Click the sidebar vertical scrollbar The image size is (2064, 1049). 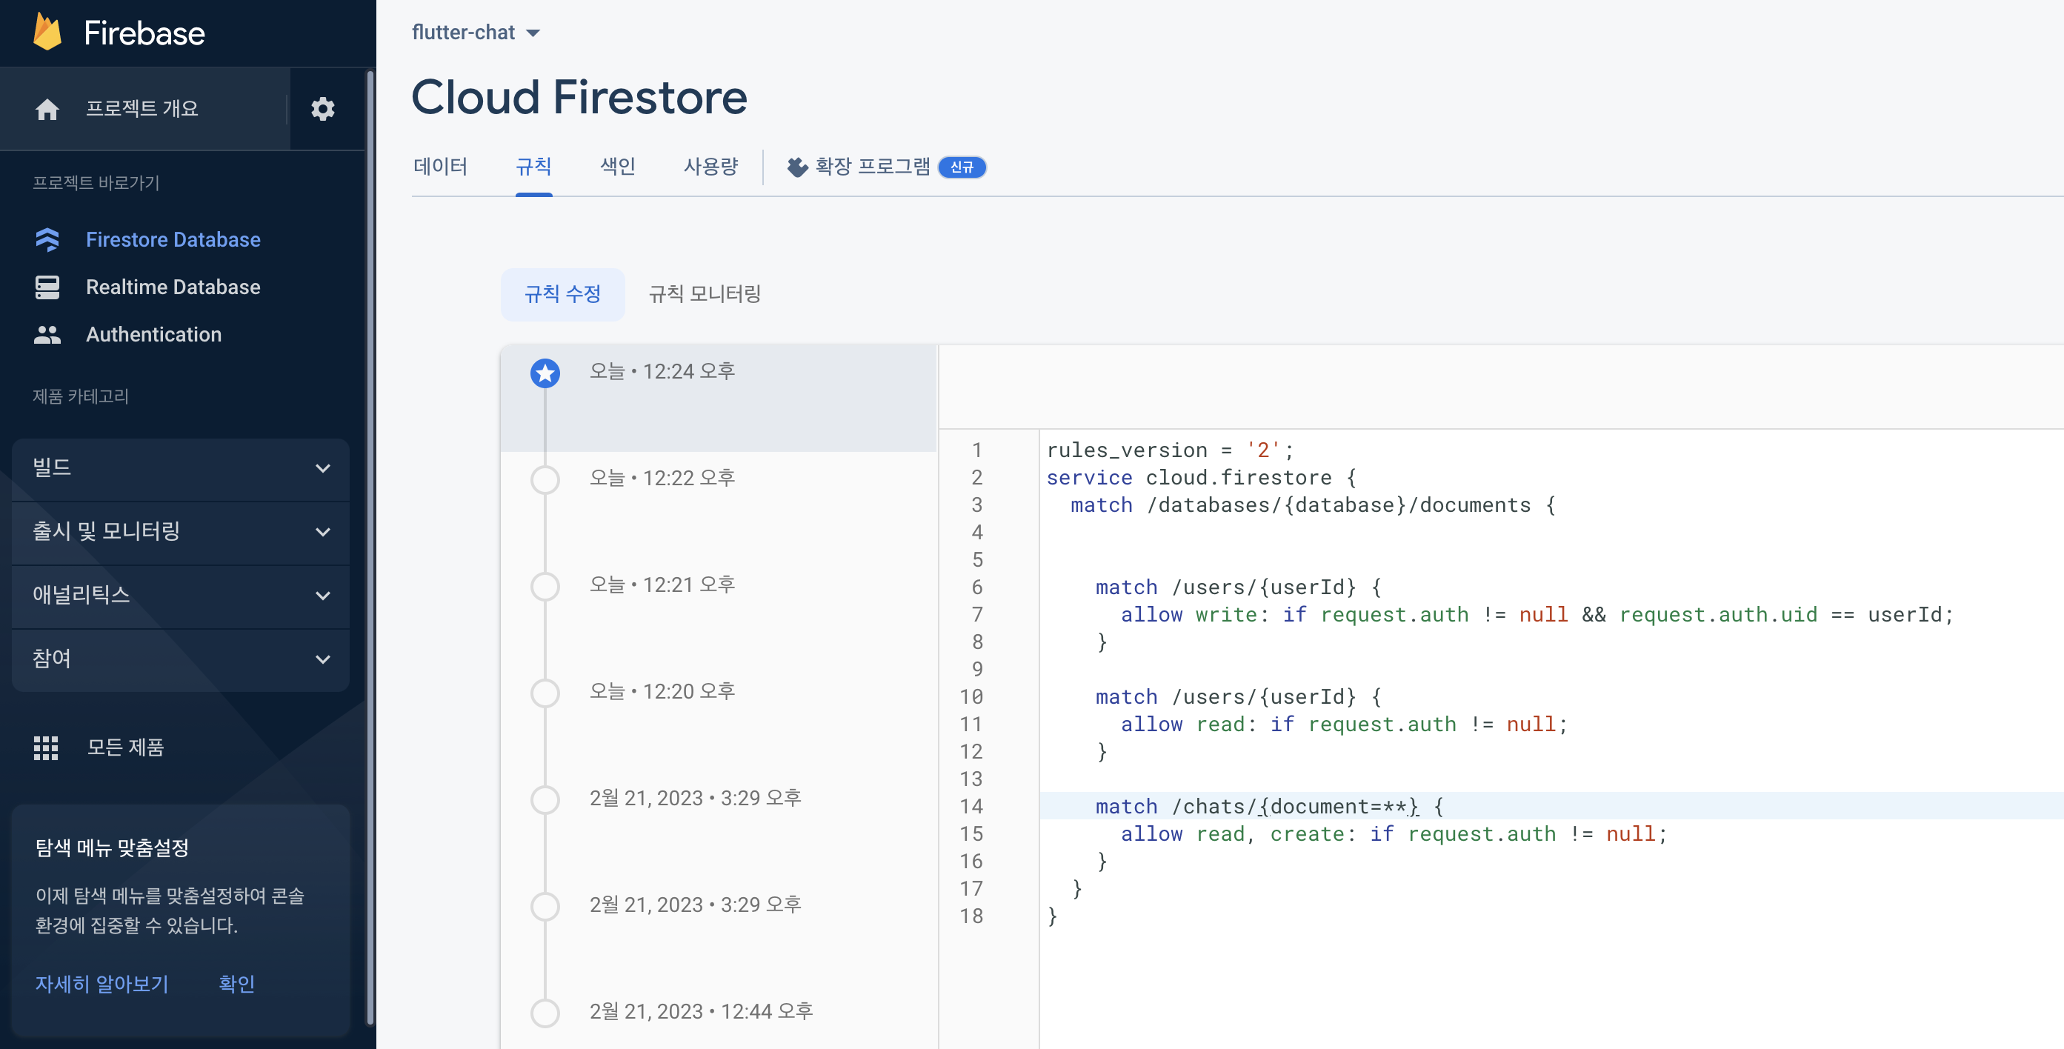pos(370,545)
